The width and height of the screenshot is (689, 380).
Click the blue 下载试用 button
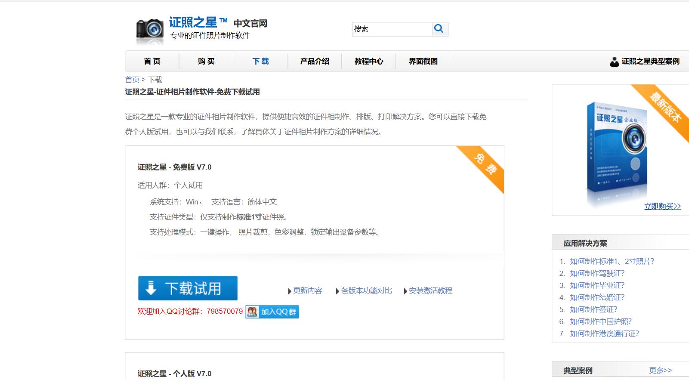pyautogui.click(x=188, y=288)
